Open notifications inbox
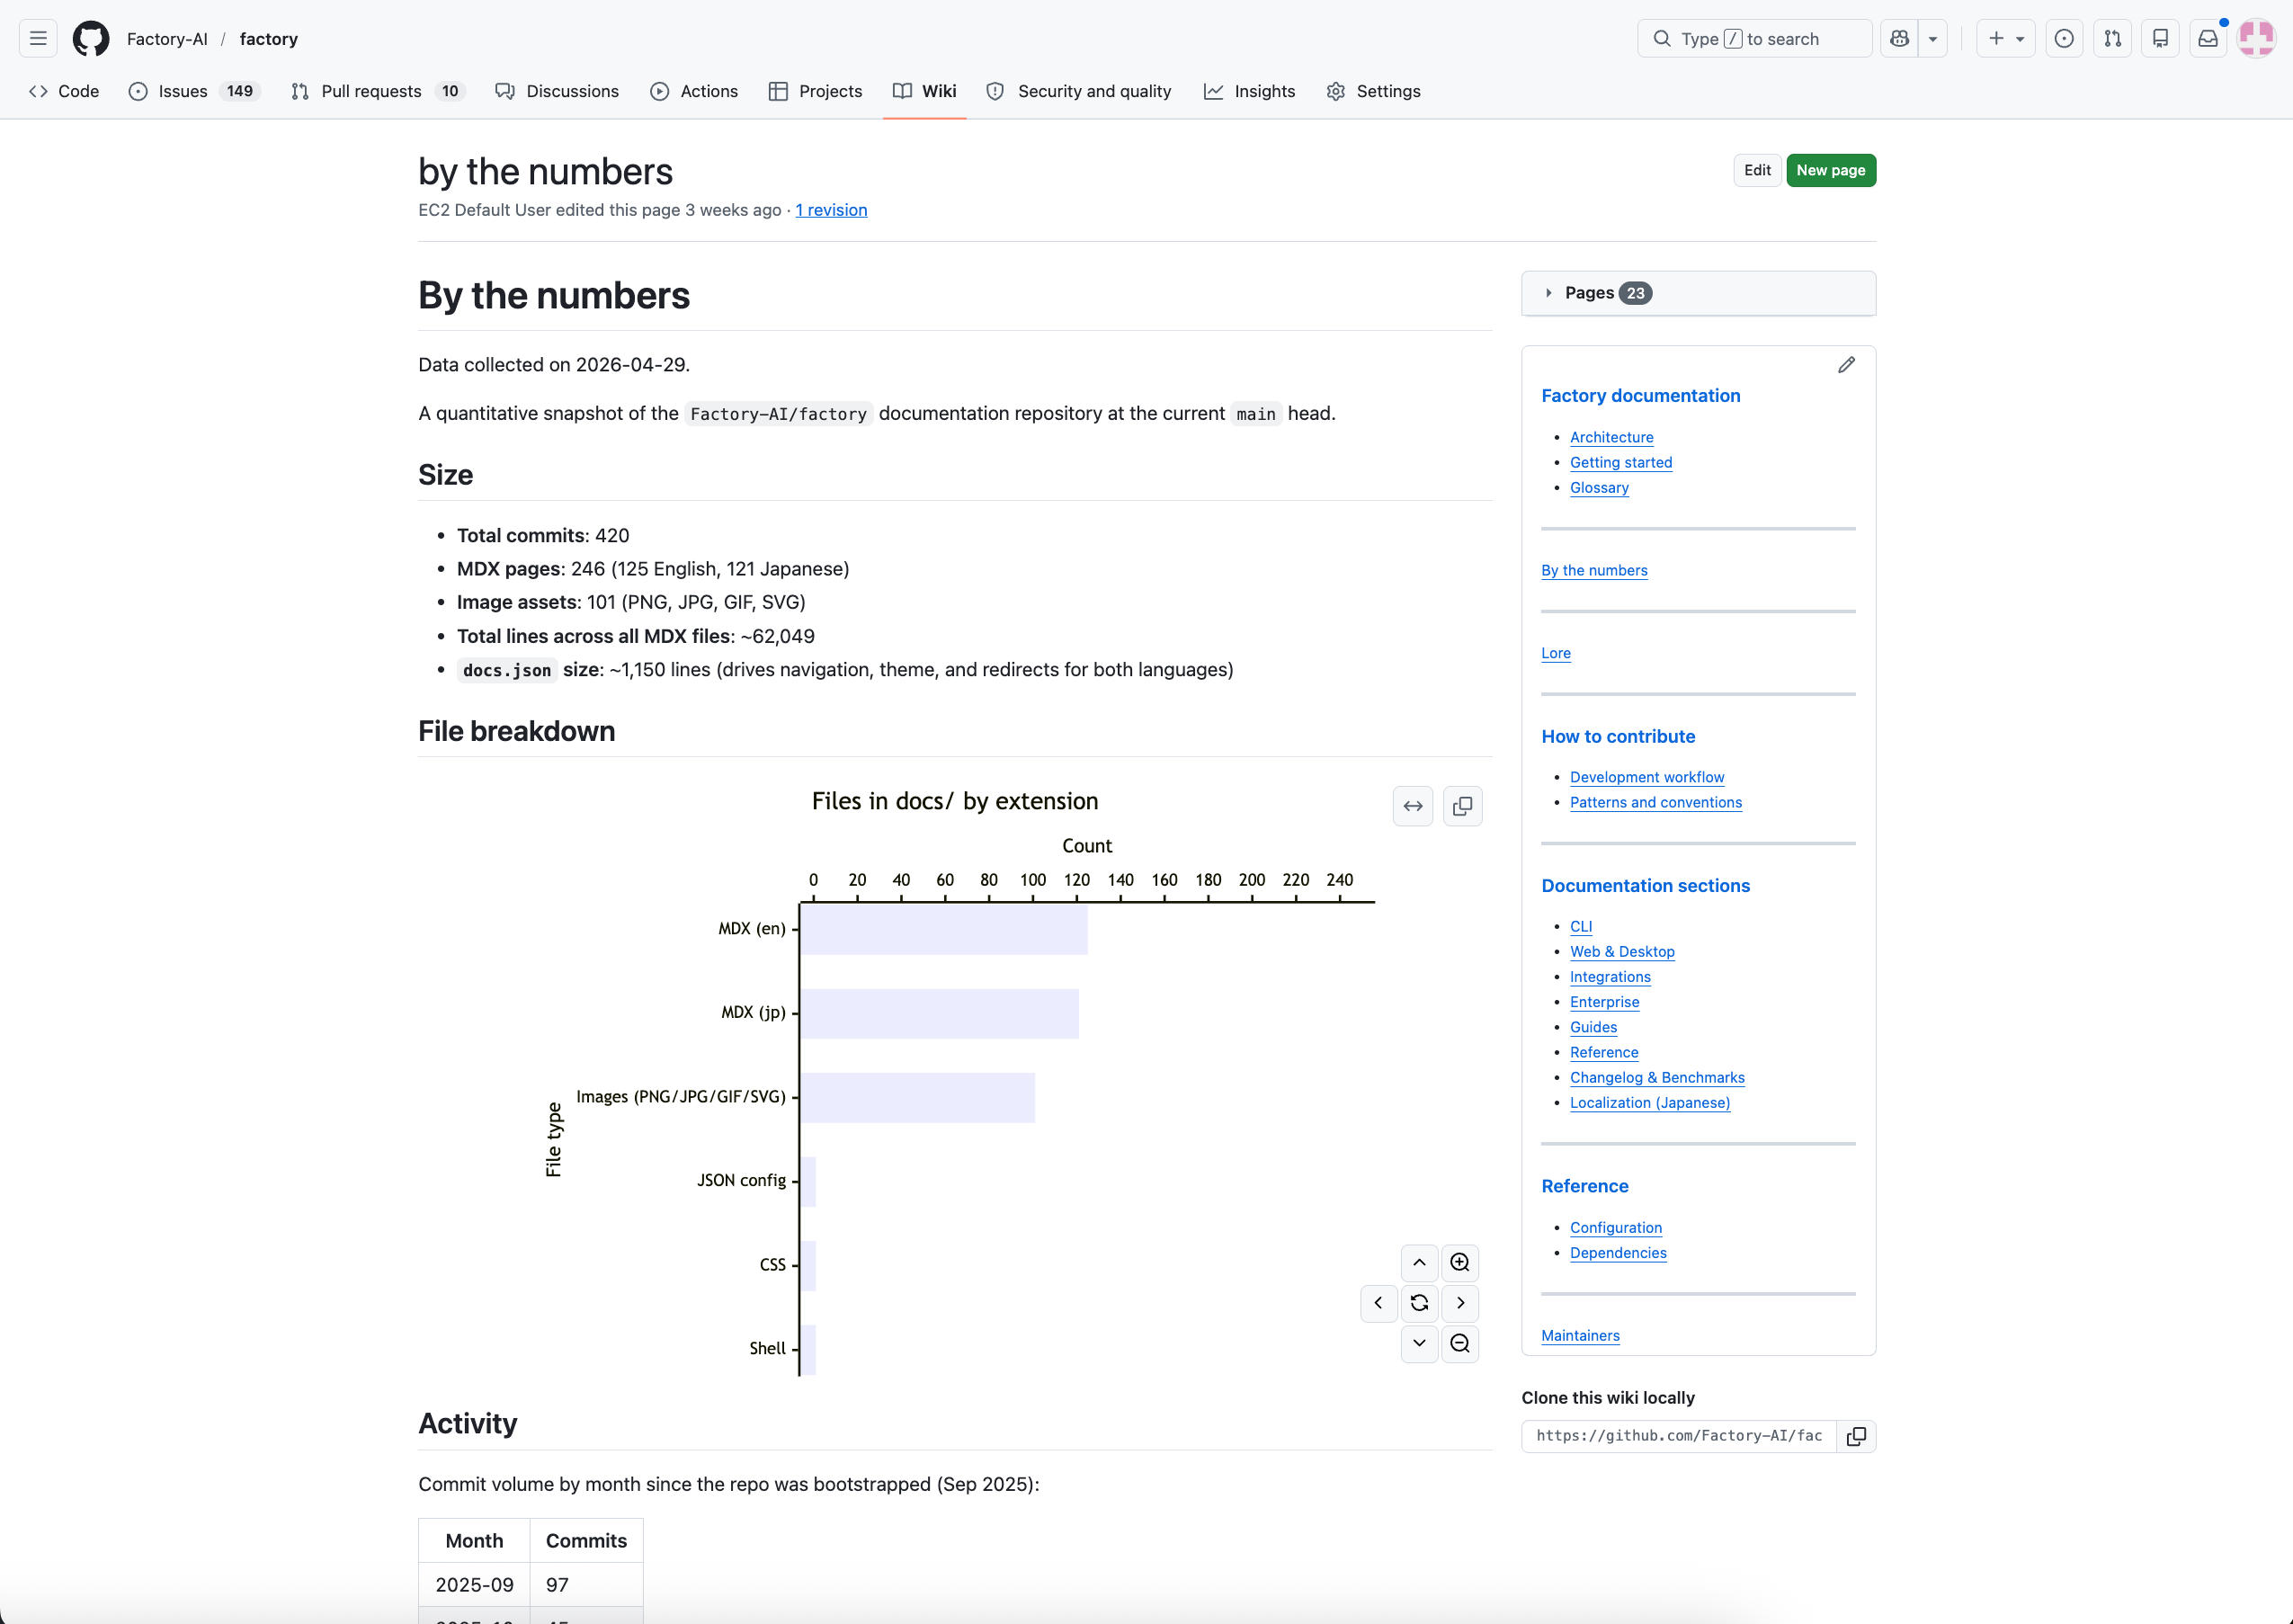The height and width of the screenshot is (1624, 2293). point(2208,39)
